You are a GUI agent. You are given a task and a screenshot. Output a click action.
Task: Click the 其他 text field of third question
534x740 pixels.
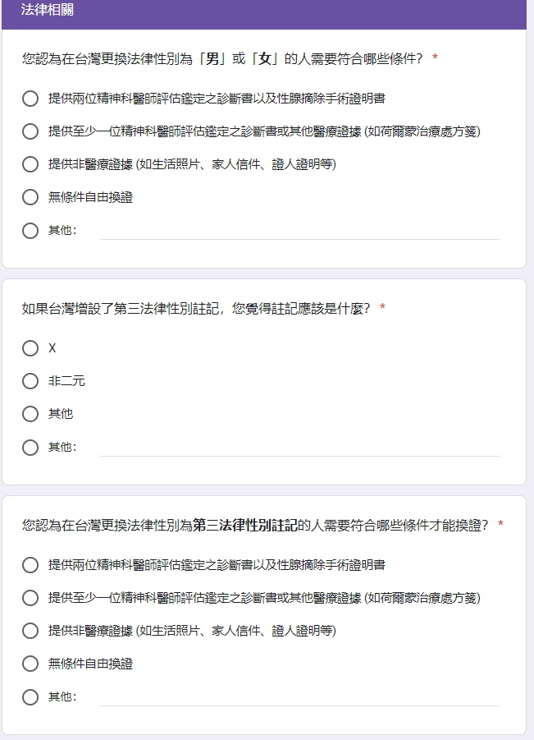coord(299,697)
